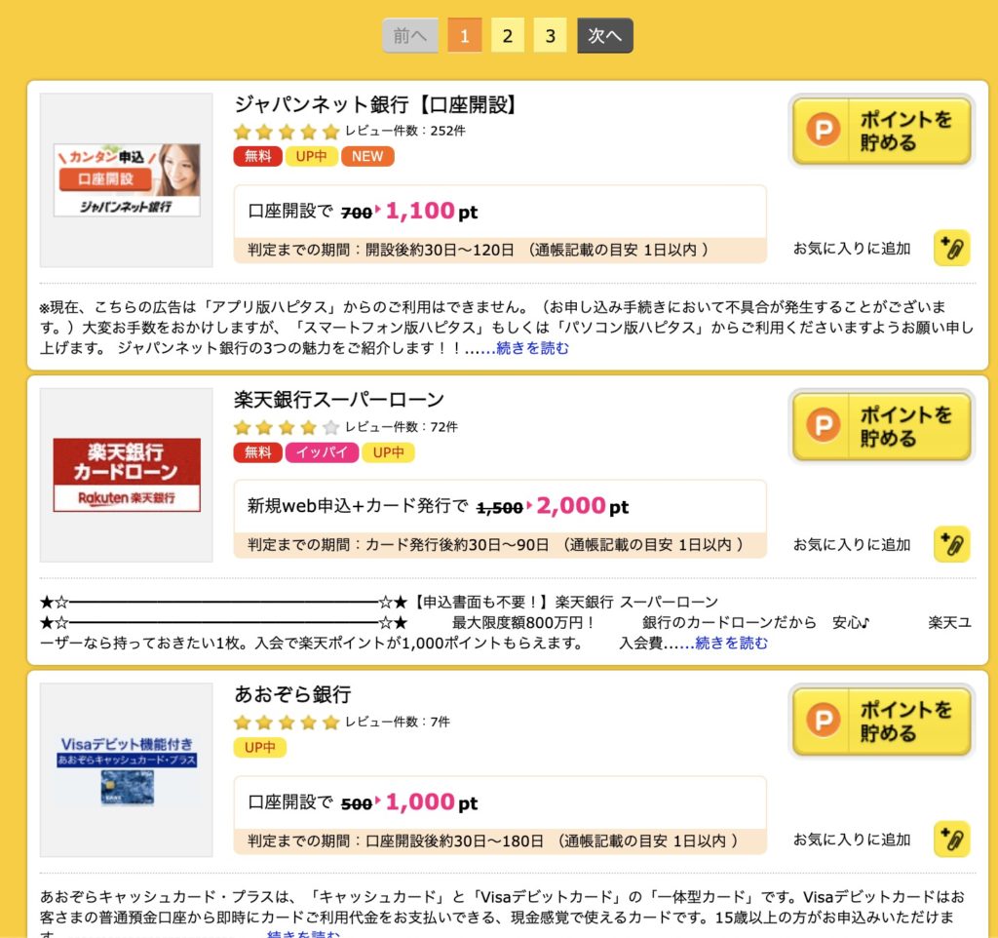Open the Japan Net Bank banner thumbnail
The height and width of the screenshot is (938, 998).
tap(127, 180)
